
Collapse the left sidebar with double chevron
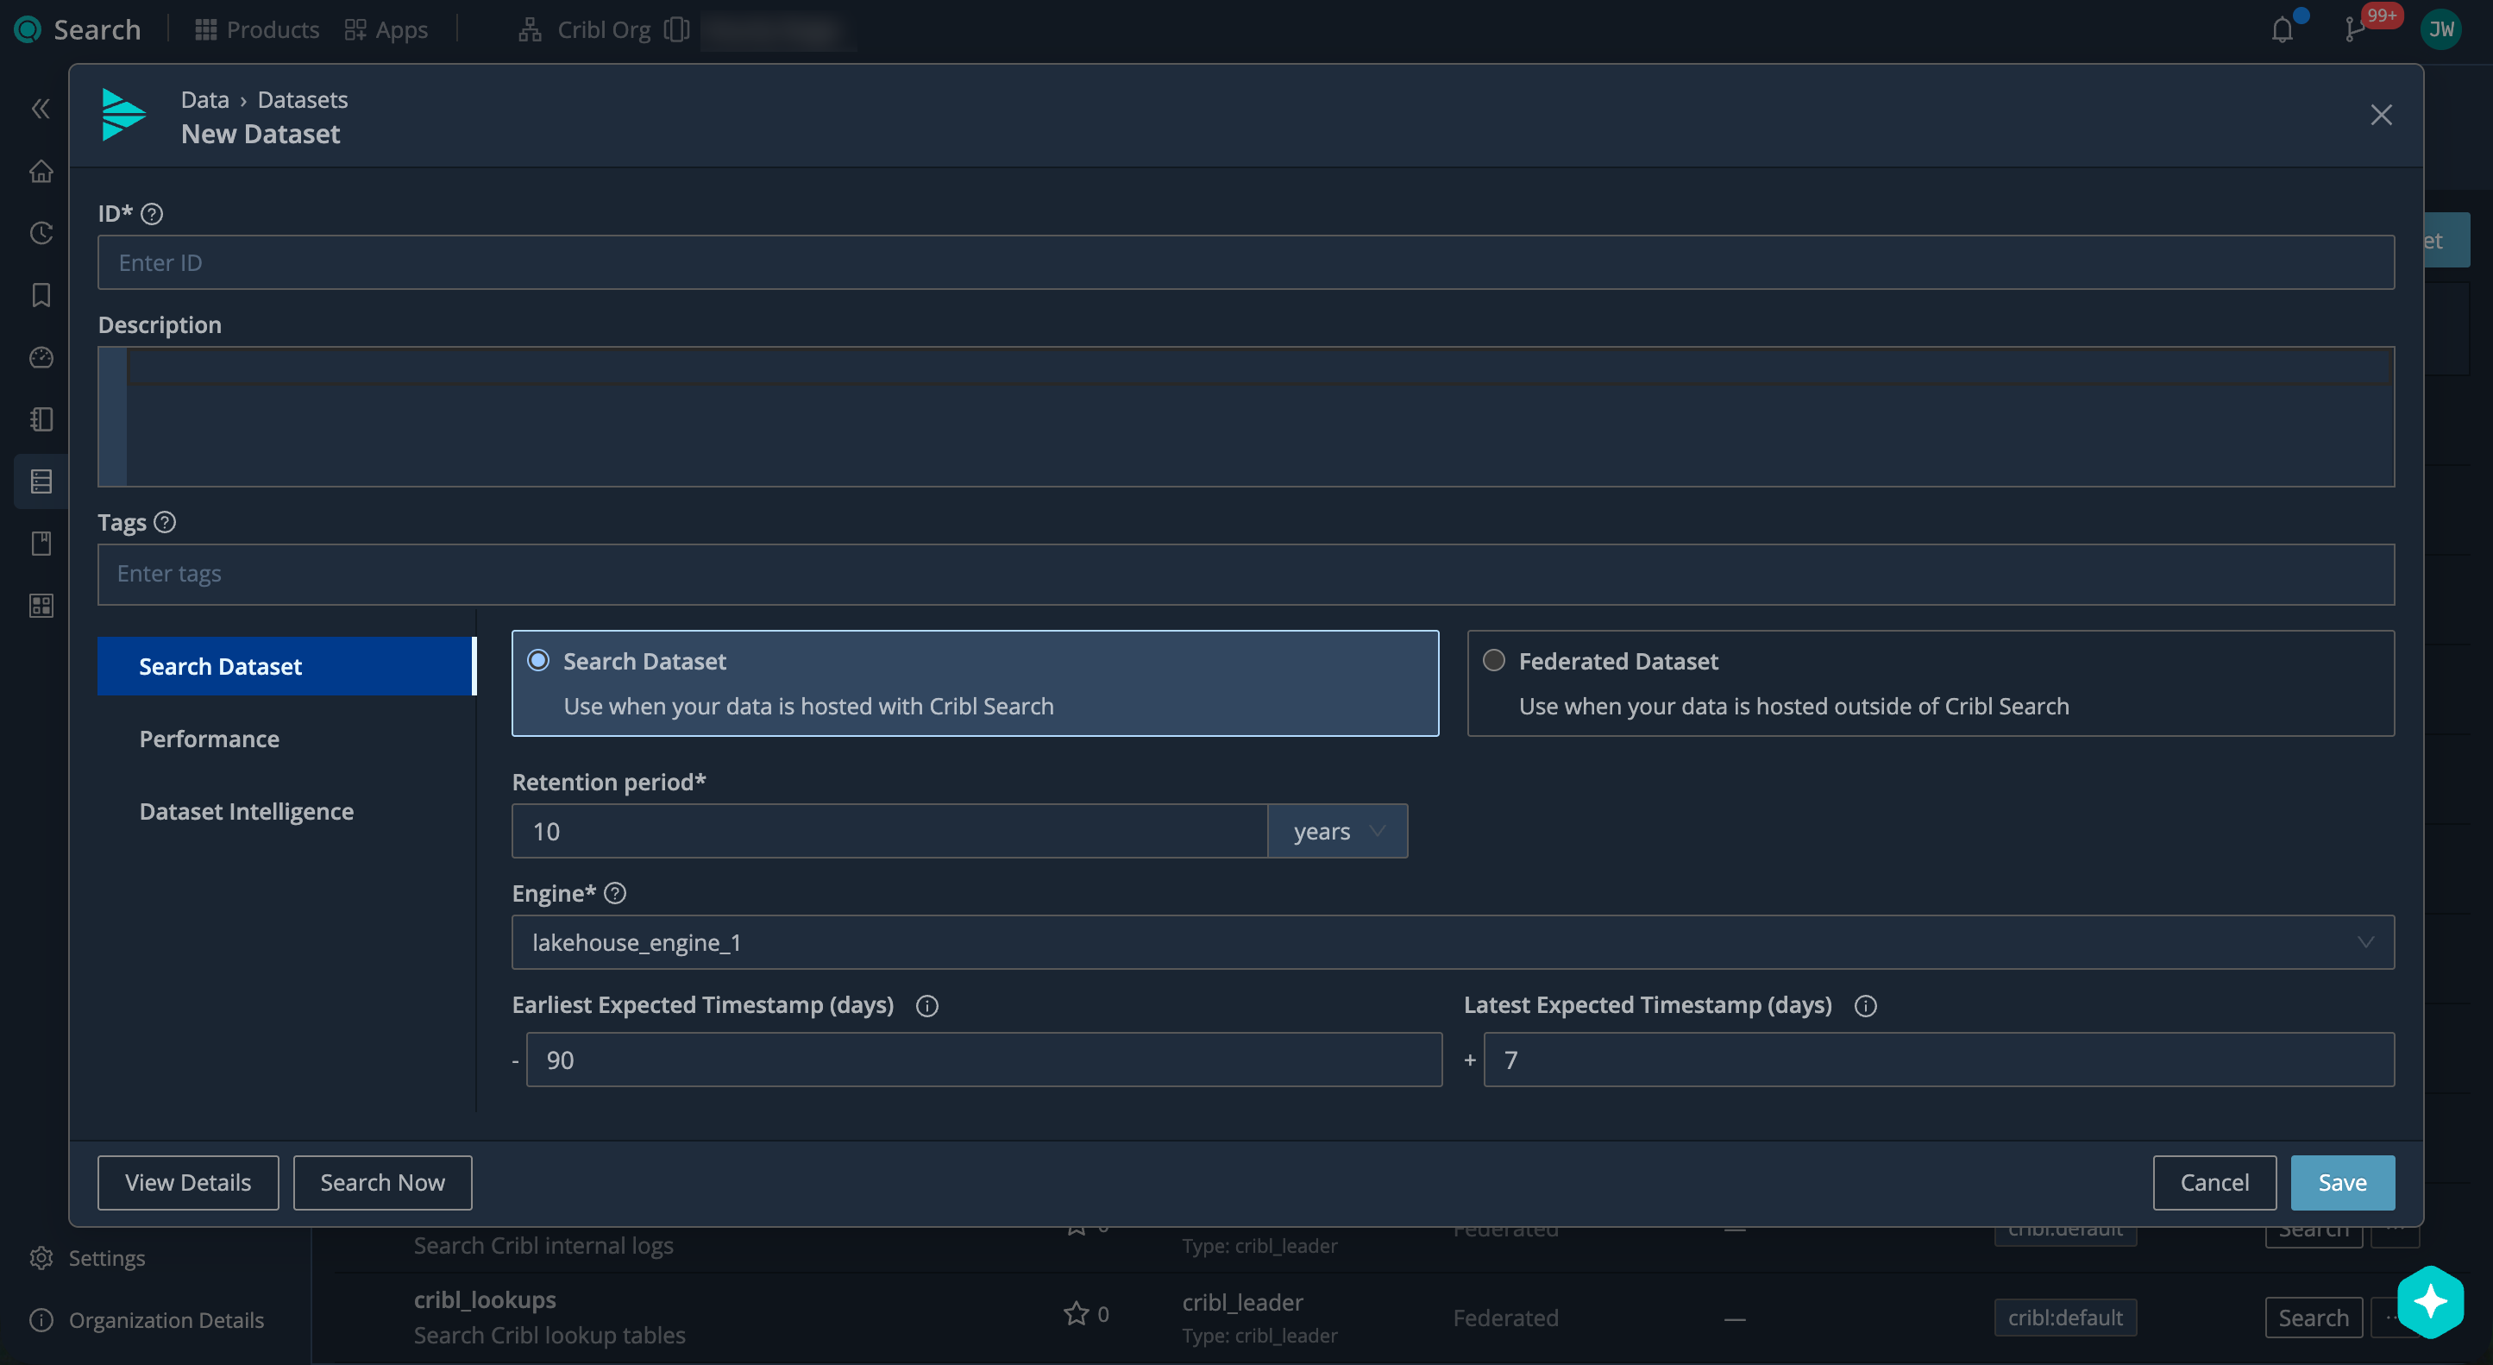point(41,109)
